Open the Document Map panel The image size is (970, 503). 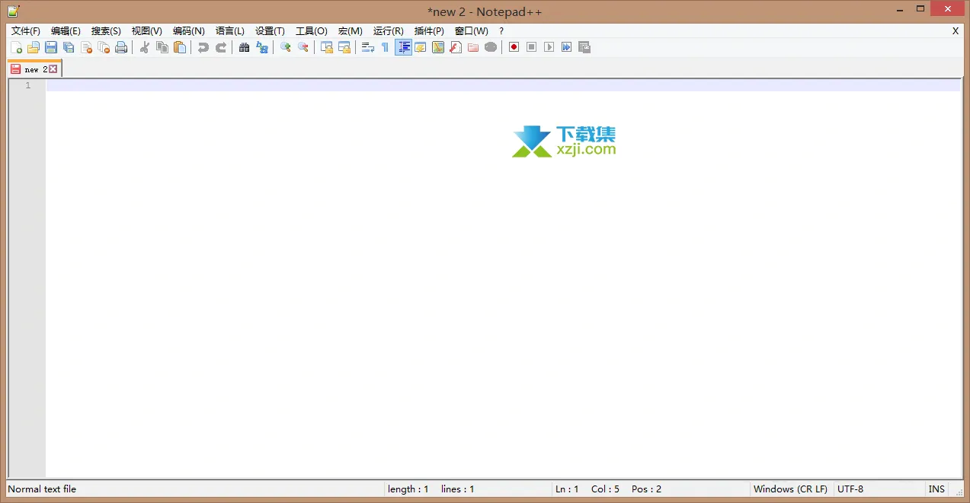click(421, 47)
